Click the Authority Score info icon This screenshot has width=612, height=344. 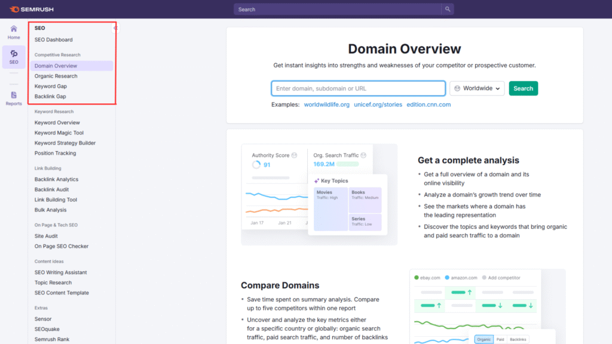pyautogui.click(x=294, y=155)
